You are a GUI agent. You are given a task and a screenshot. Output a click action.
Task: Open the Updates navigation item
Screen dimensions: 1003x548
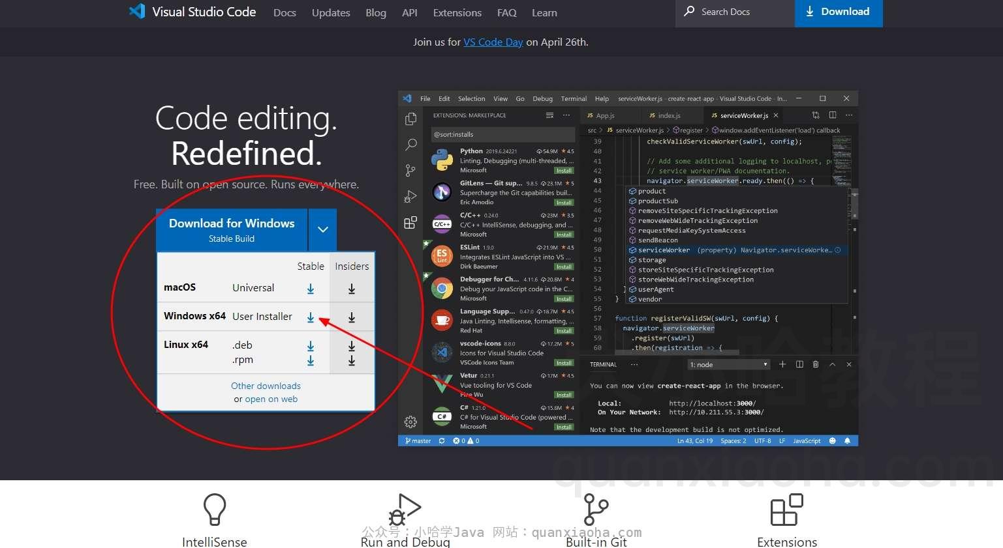click(x=331, y=12)
